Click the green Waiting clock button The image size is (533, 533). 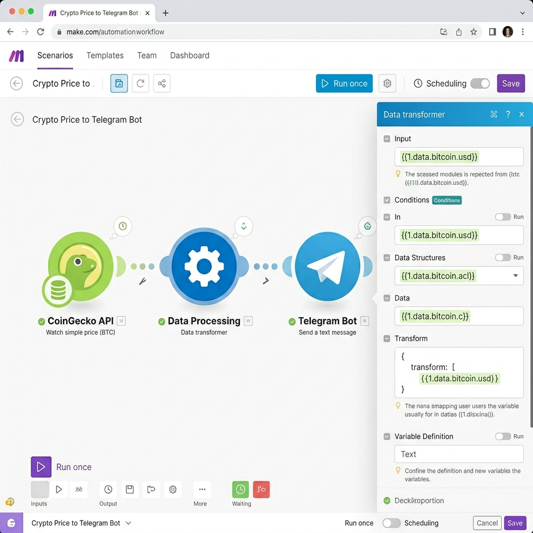tap(240, 489)
